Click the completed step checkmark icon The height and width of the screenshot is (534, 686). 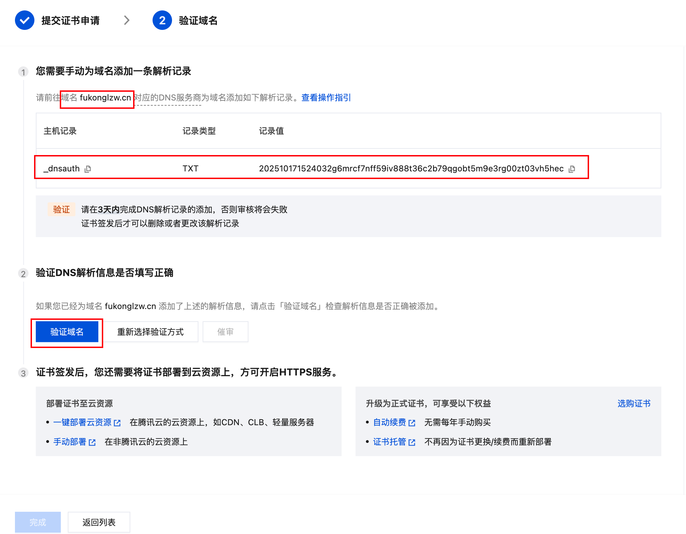tap(24, 21)
